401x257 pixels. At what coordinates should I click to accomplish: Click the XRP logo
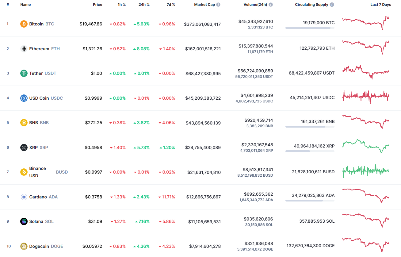(x=24, y=147)
